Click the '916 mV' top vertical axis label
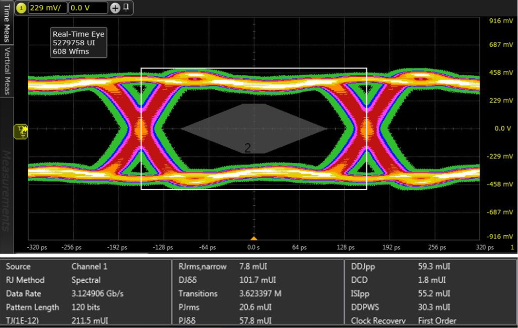 [x=501, y=21]
